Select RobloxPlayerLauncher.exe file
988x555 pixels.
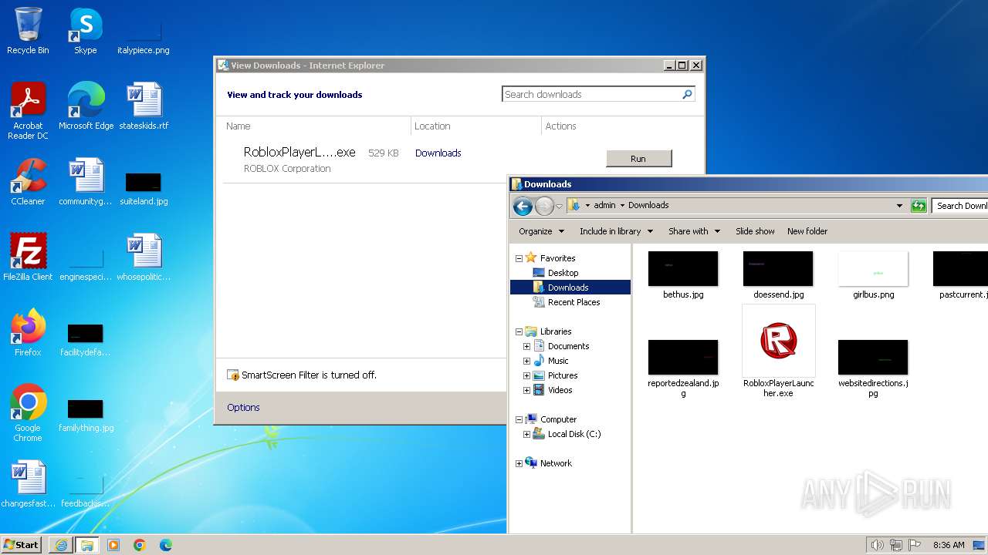778,351
